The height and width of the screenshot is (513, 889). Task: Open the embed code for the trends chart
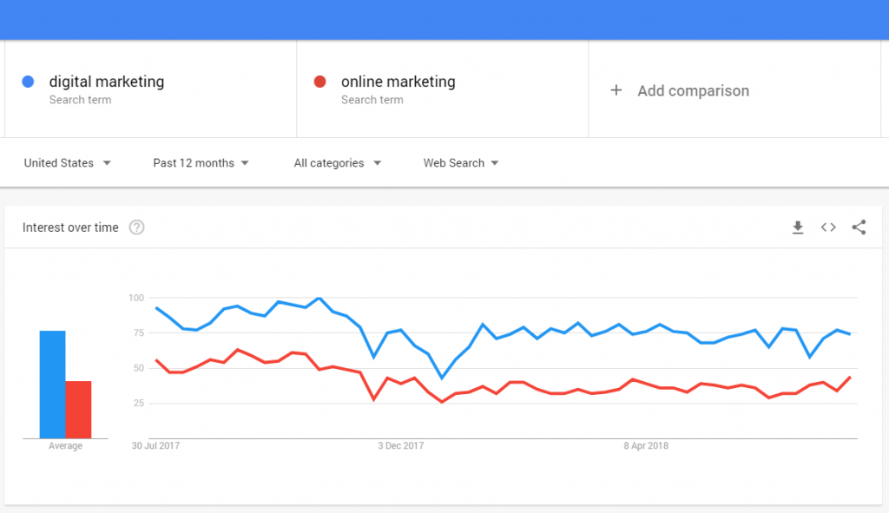pyautogui.click(x=828, y=227)
